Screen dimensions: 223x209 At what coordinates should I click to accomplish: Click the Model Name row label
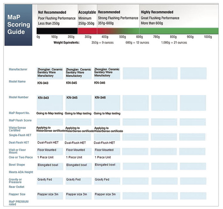click(17, 82)
